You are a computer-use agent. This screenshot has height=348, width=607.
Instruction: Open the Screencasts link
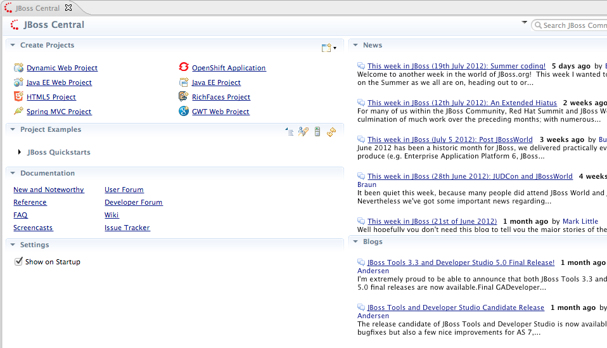pos(33,228)
